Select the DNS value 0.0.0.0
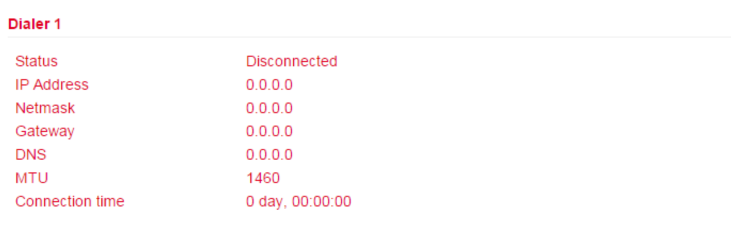The width and height of the screenshot is (731, 232). point(269,155)
